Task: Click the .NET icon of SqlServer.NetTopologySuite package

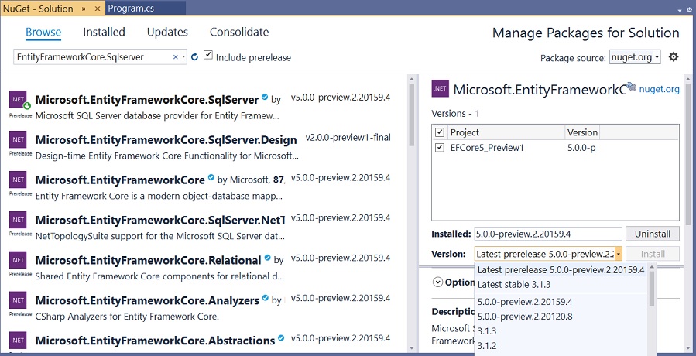Action: point(18,219)
